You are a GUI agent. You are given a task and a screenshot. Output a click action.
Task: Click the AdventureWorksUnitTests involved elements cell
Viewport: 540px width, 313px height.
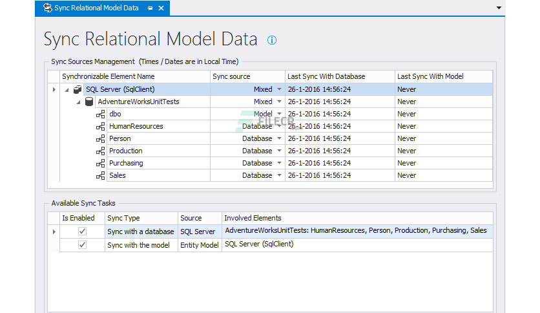[357, 231]
